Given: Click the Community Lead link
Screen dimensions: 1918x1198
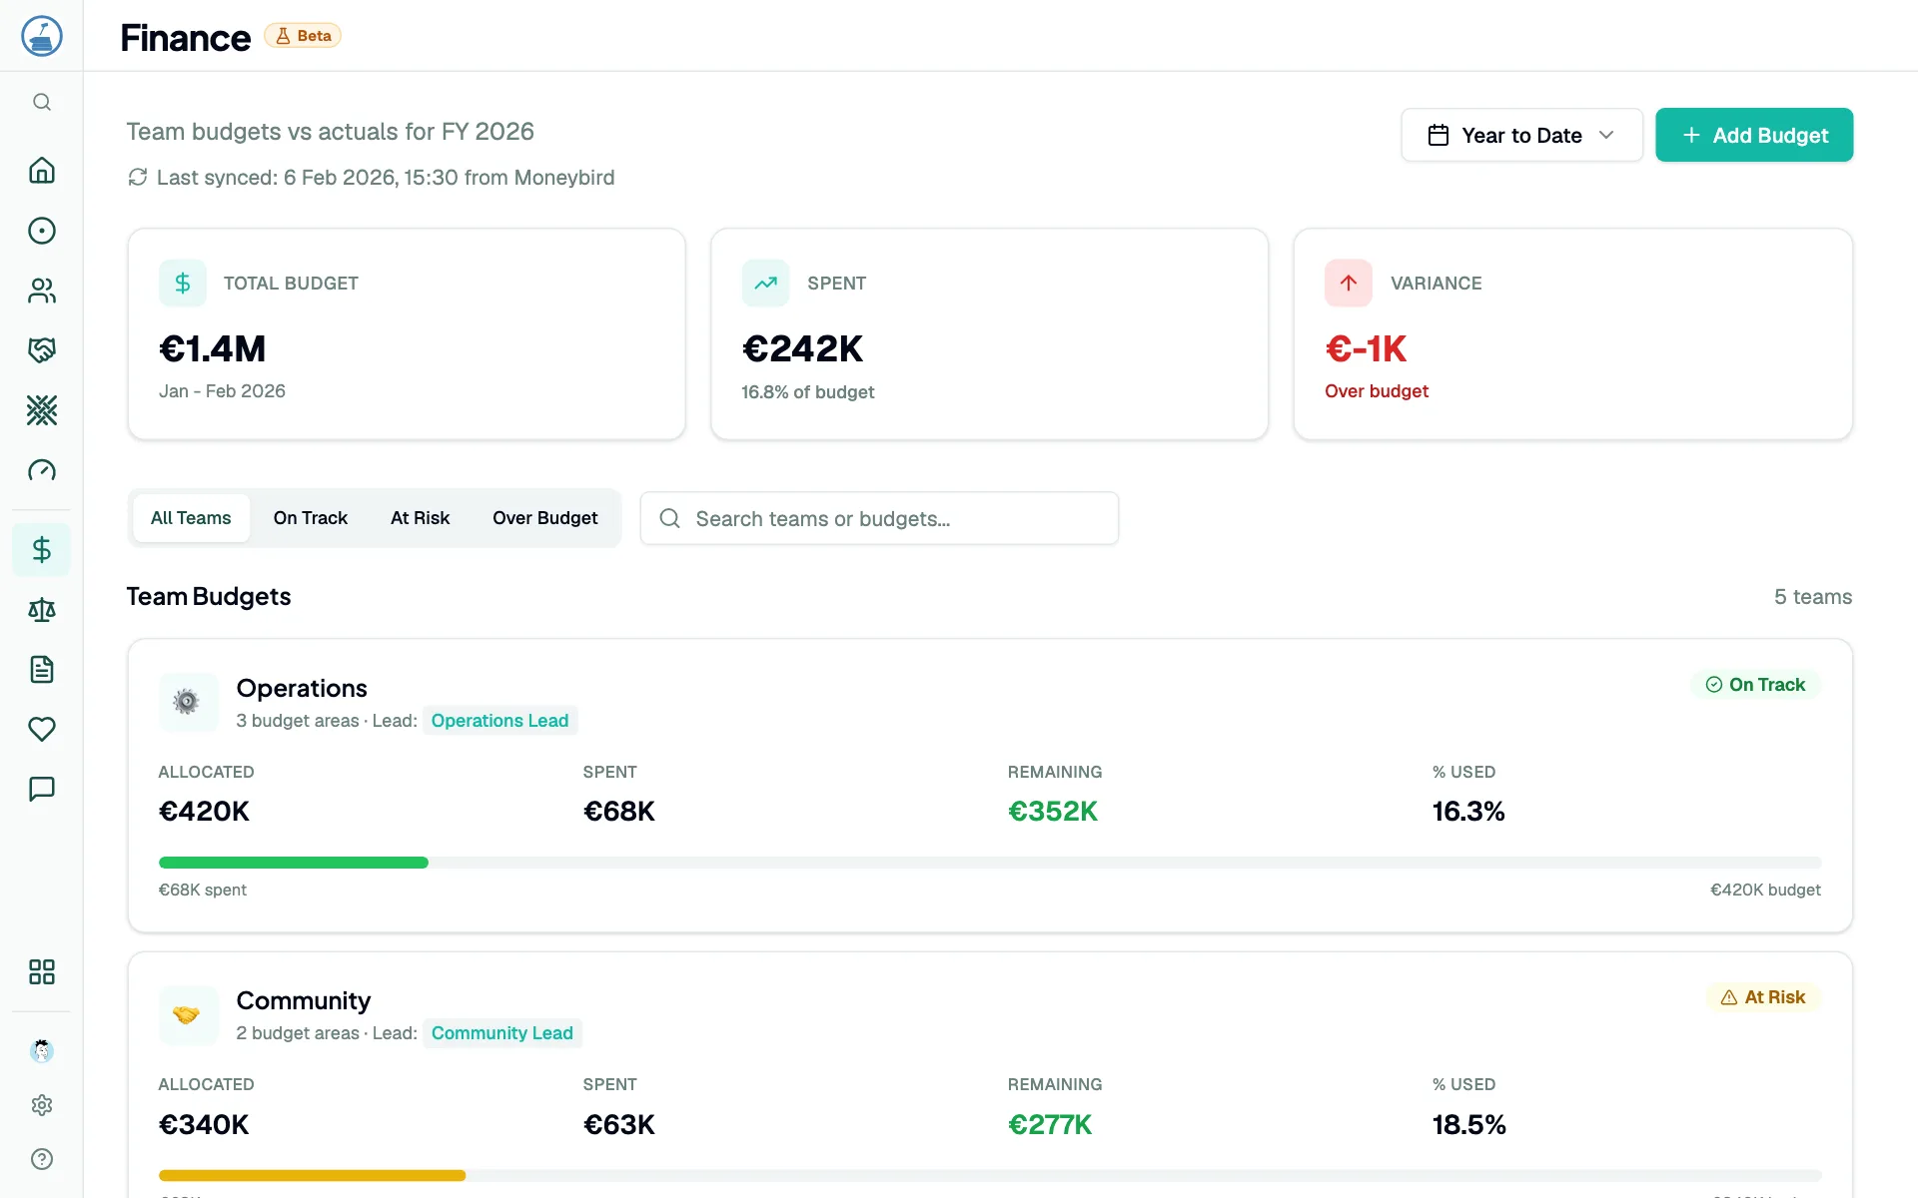Looking at the screenshot, I should 502,1033.
